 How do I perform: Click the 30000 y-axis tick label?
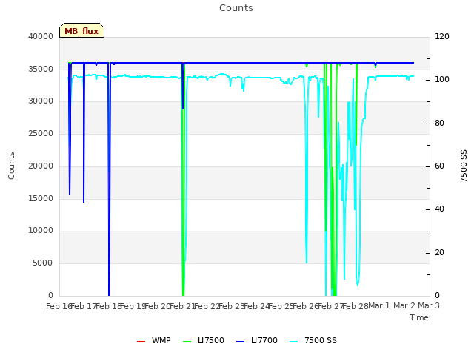(41, 101)
